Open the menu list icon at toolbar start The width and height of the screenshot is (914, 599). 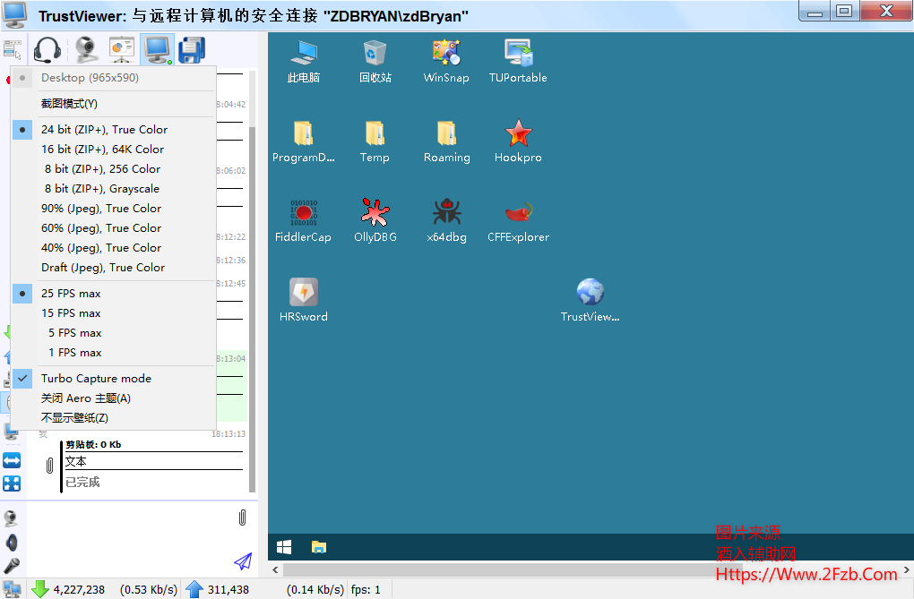[13, 49]
